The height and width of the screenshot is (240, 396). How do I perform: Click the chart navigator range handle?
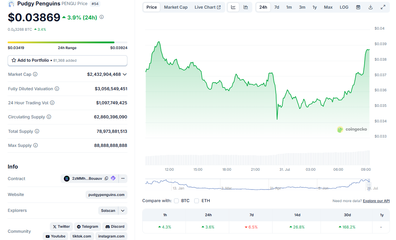point(369,185)
